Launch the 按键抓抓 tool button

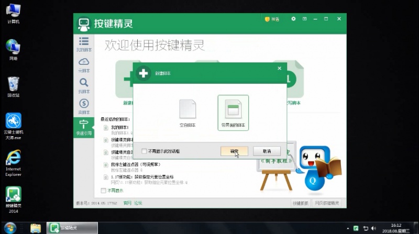click(x=301, y=203)
